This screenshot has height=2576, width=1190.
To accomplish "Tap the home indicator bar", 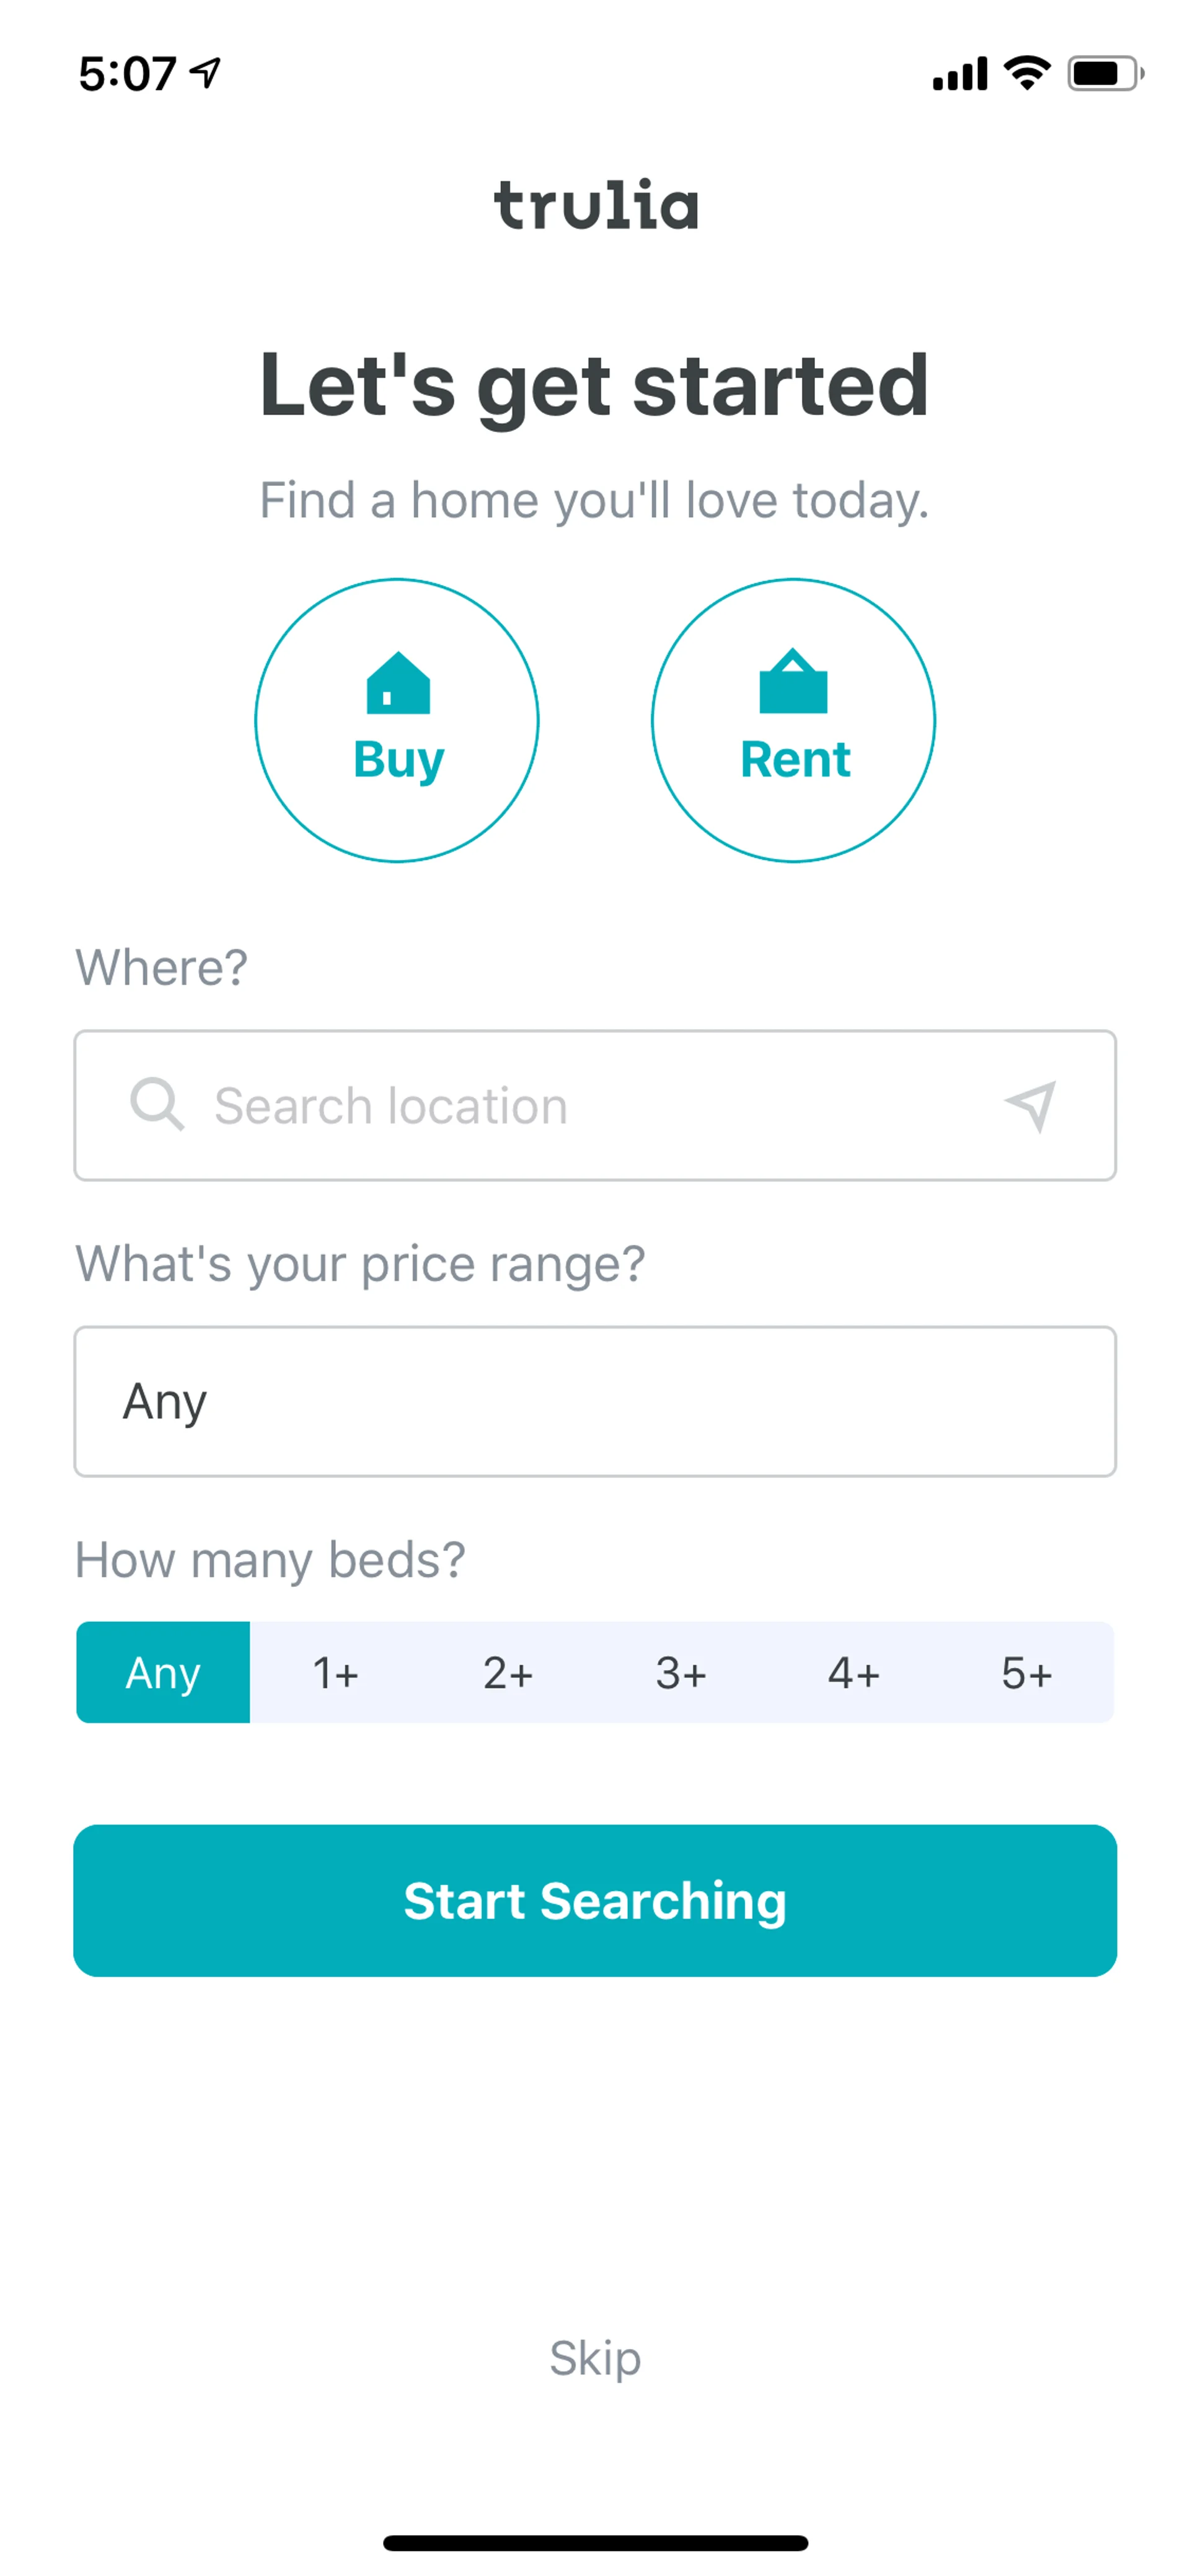I will click(x=595, y=2542).
